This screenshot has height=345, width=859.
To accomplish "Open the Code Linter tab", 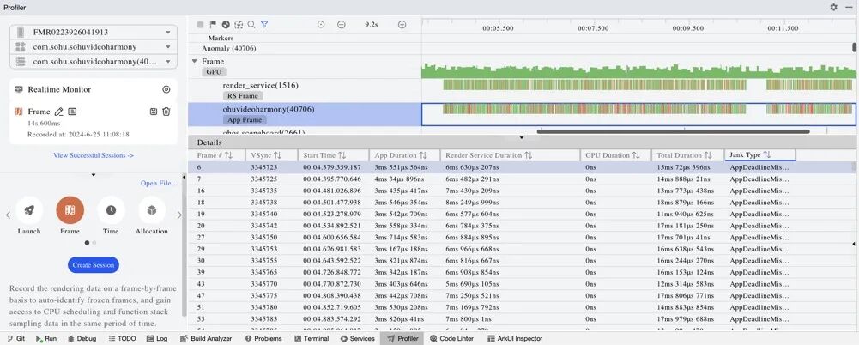I will pos(454,338).
